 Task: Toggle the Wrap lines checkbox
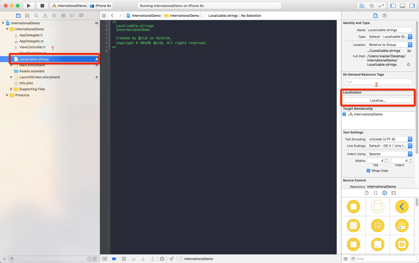368,171
